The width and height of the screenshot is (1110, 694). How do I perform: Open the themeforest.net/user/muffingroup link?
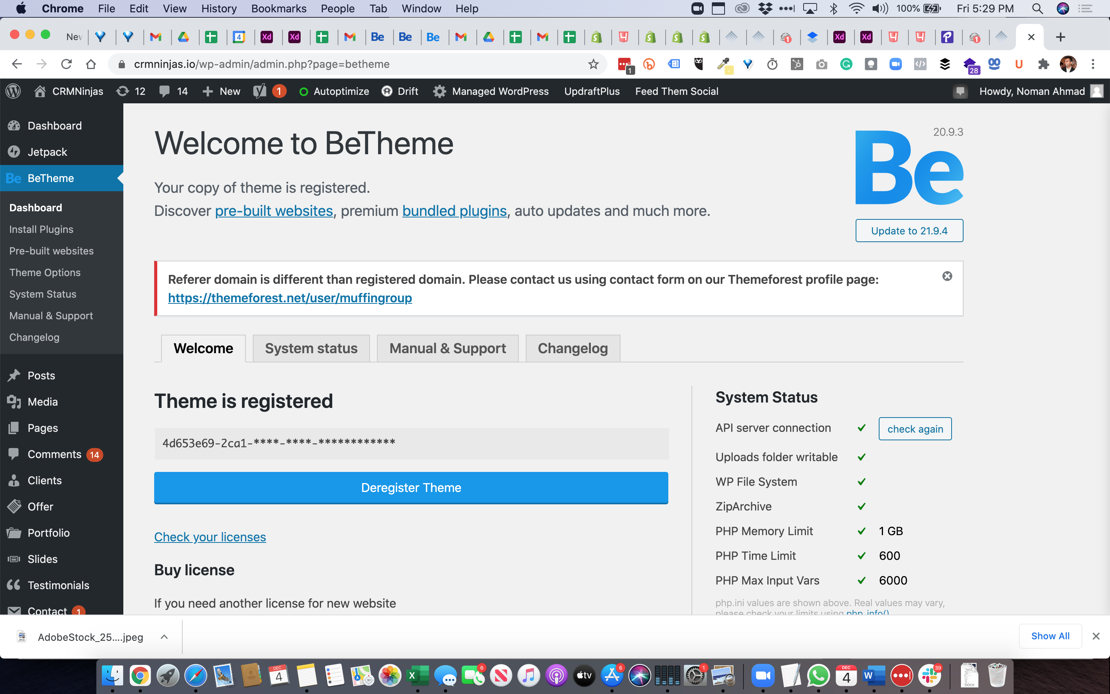pos(290,298)
